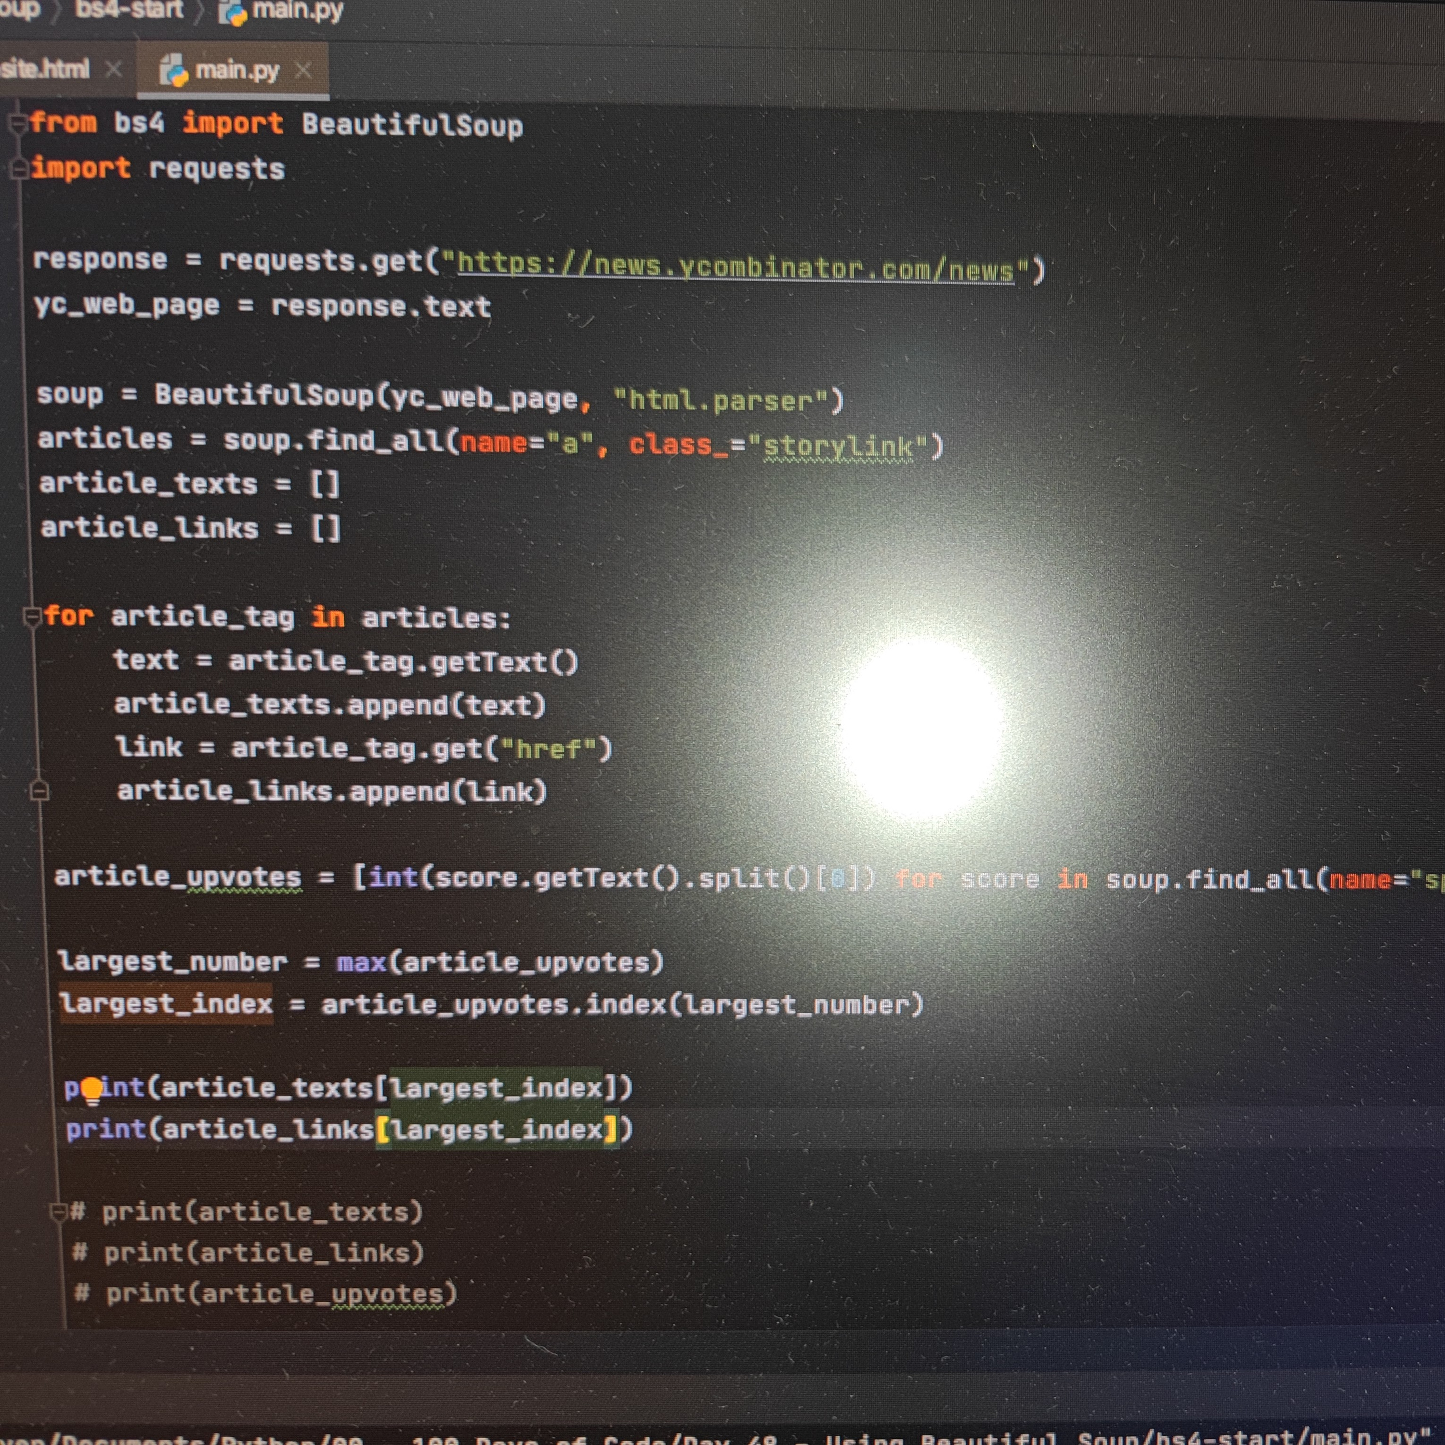The width and height of the screenshot is (1445, 1445).
Task: Click the underlined article_upvotes variable definition
Action: 178,877
